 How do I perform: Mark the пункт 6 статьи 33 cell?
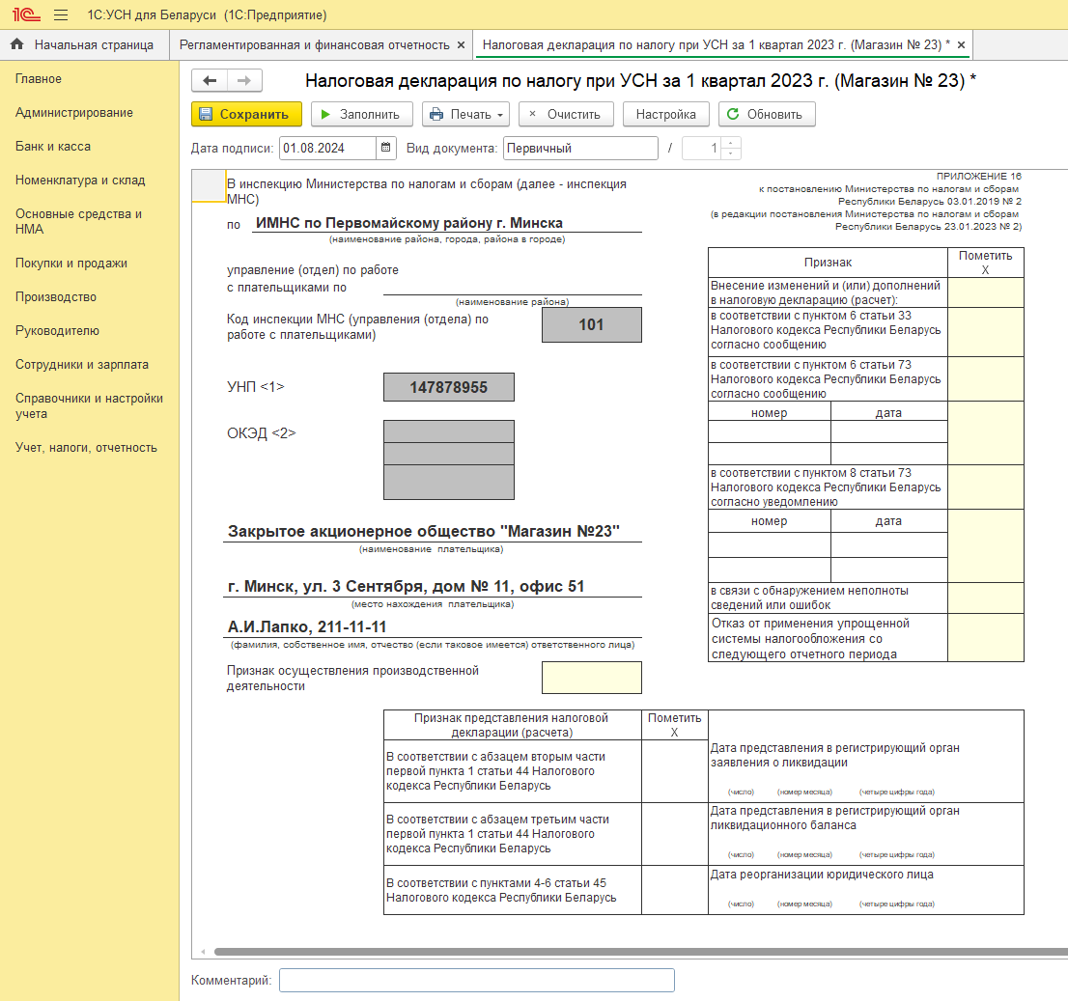pos(986,332)
